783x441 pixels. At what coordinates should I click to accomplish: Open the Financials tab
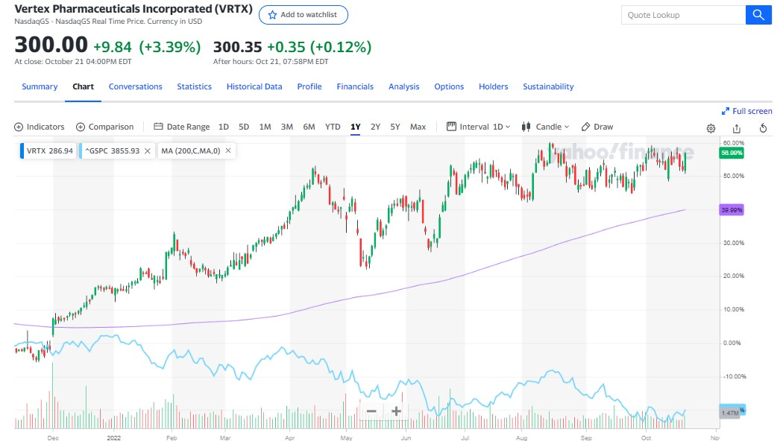(x=355, y=86)
